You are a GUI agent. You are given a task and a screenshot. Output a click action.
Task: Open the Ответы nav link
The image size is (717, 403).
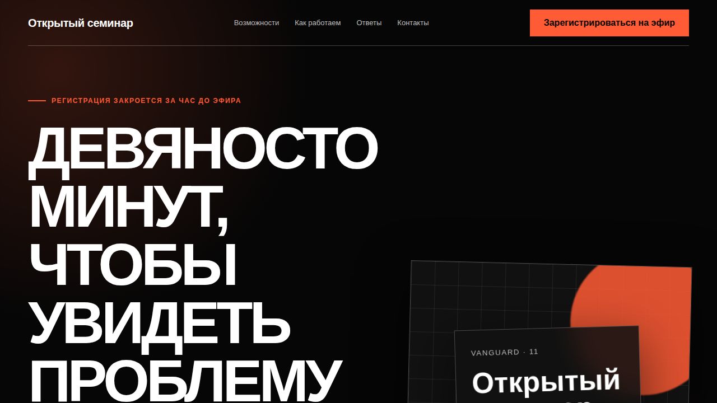click(x=369, y=23)
